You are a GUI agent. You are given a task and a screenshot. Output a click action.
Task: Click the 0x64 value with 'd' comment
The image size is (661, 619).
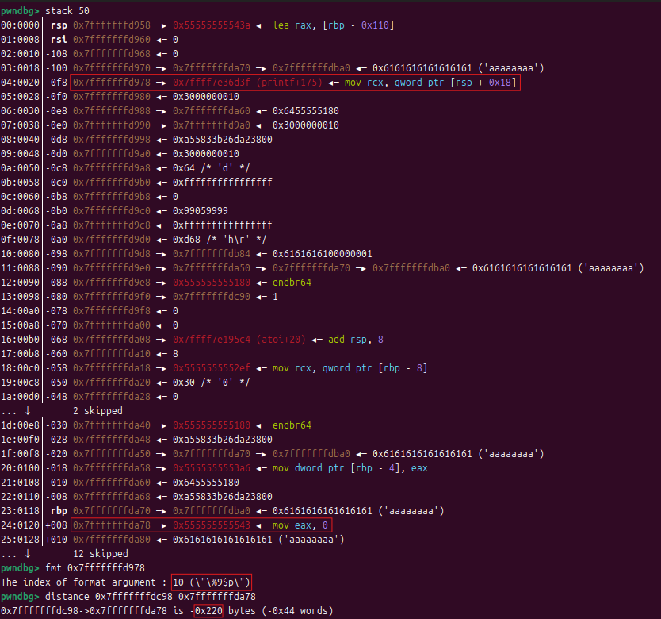204,168
